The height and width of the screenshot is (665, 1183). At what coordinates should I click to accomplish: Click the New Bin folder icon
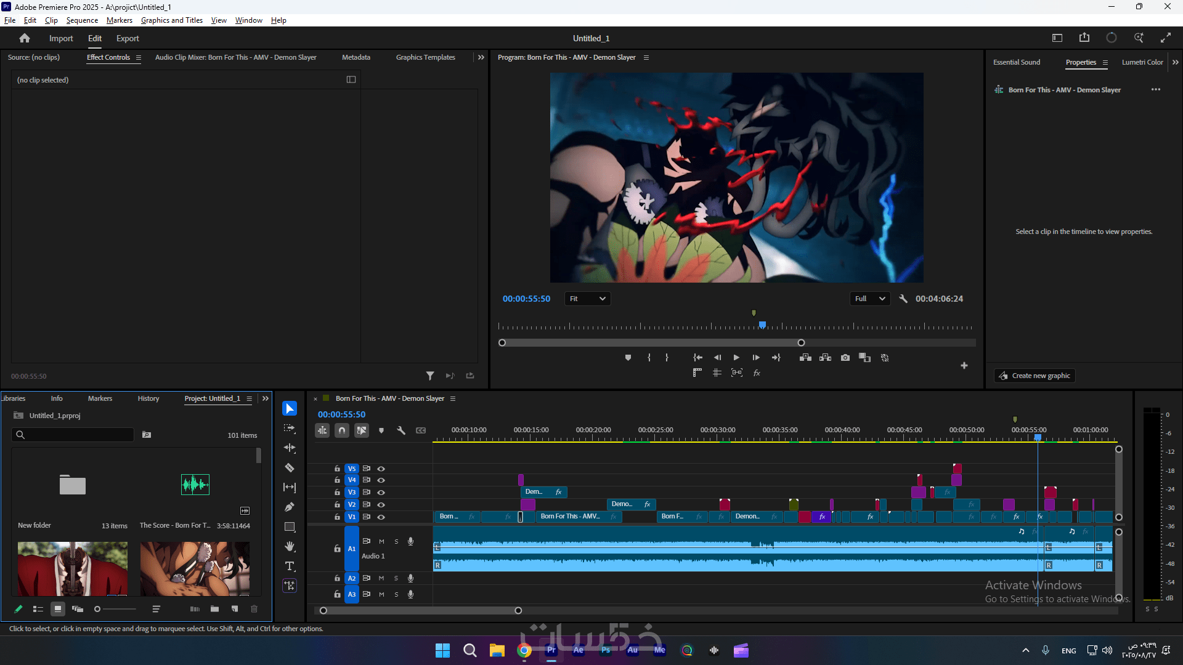[214, 609]
